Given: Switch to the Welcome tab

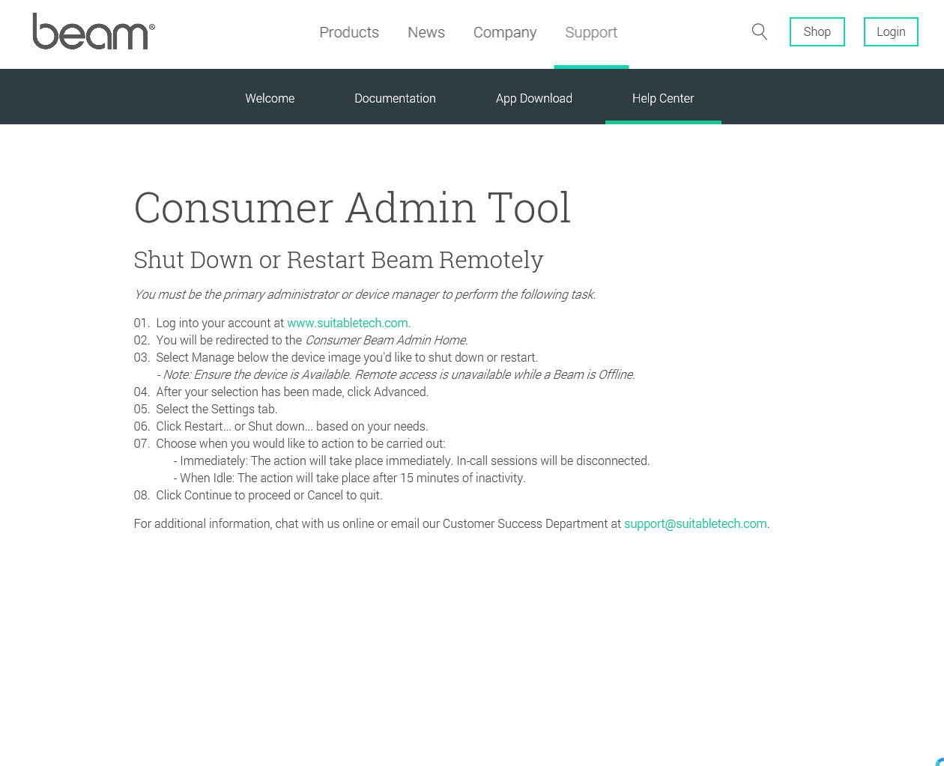Looking at the screenshot, I should point(270,98).
